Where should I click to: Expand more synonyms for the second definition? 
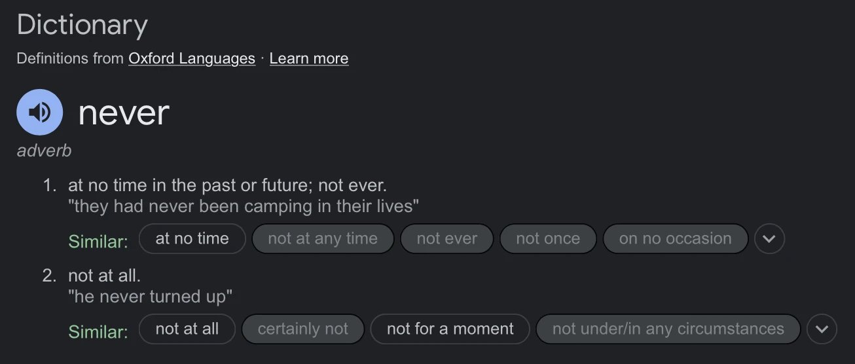(822, 329)
